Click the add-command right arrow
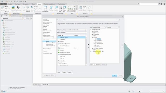The width and height of the screenshot is (166, 93). 88,45
